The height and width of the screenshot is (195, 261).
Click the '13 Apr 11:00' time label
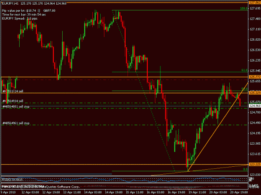coord(72,193)
